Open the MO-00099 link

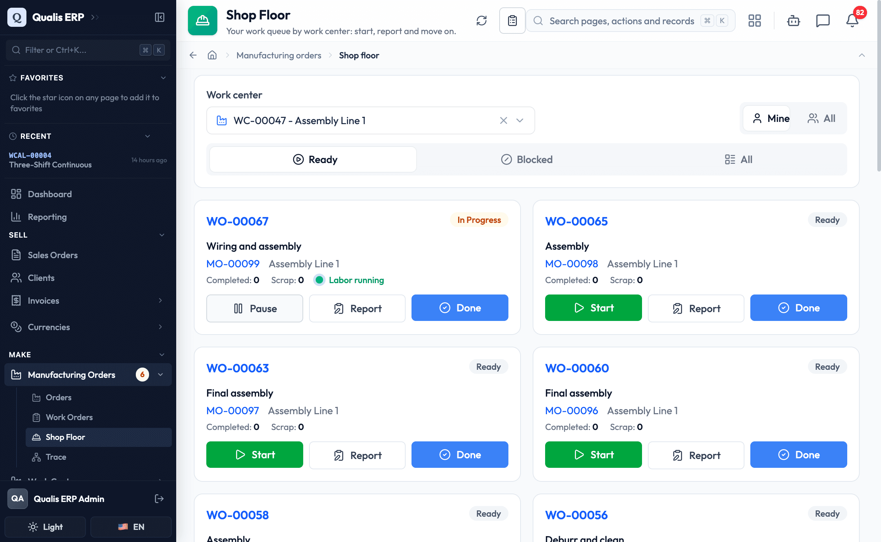(x=233, y=264)
